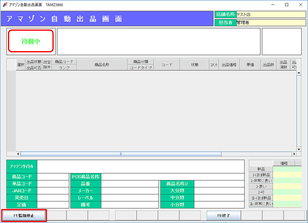Click the horizontal scrollbar right arrow
The image size is (308, 223).
coord(294,154)
